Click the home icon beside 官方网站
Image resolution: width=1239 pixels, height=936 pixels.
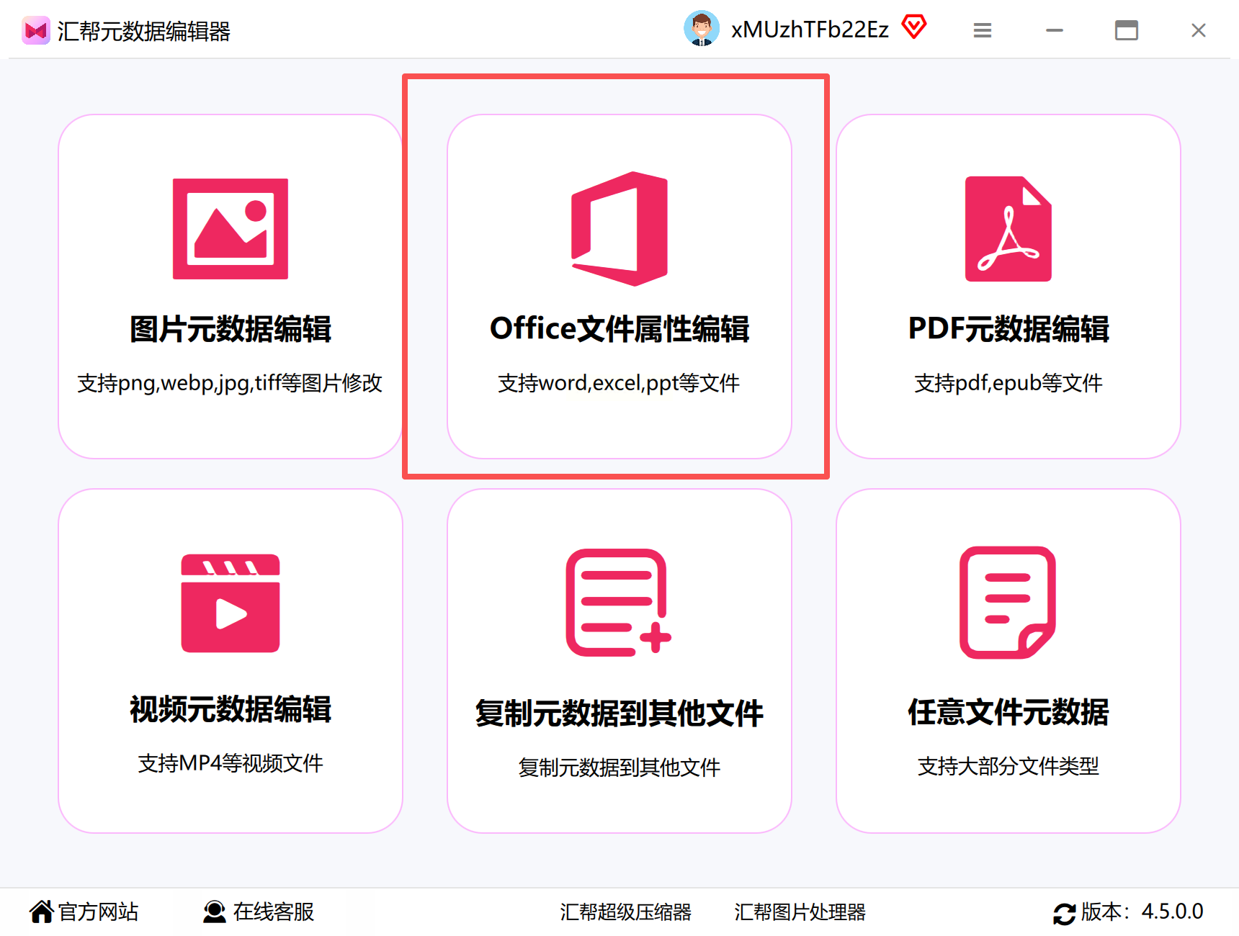[x=42, y=912]
